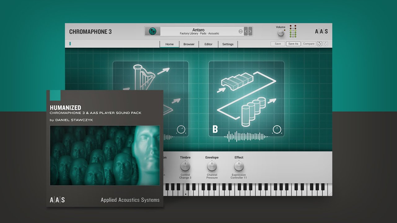Go to the previous preset
The image size is (397, 223).
(x=246, y=31)
